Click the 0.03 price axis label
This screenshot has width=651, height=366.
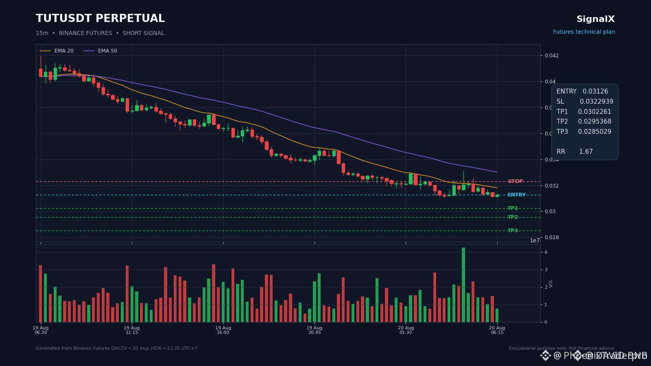pyautogui.click(x=550, y=211)
